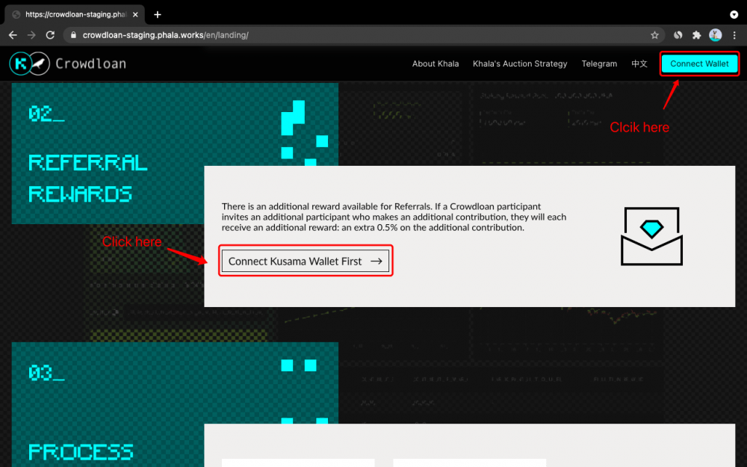Bookmark this page with the star
Screen dimensions: 747x467
coord(654,35)
